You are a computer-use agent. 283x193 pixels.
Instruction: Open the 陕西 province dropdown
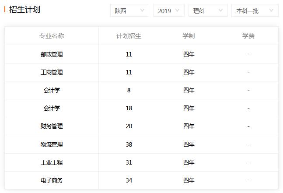coord(129,11)
